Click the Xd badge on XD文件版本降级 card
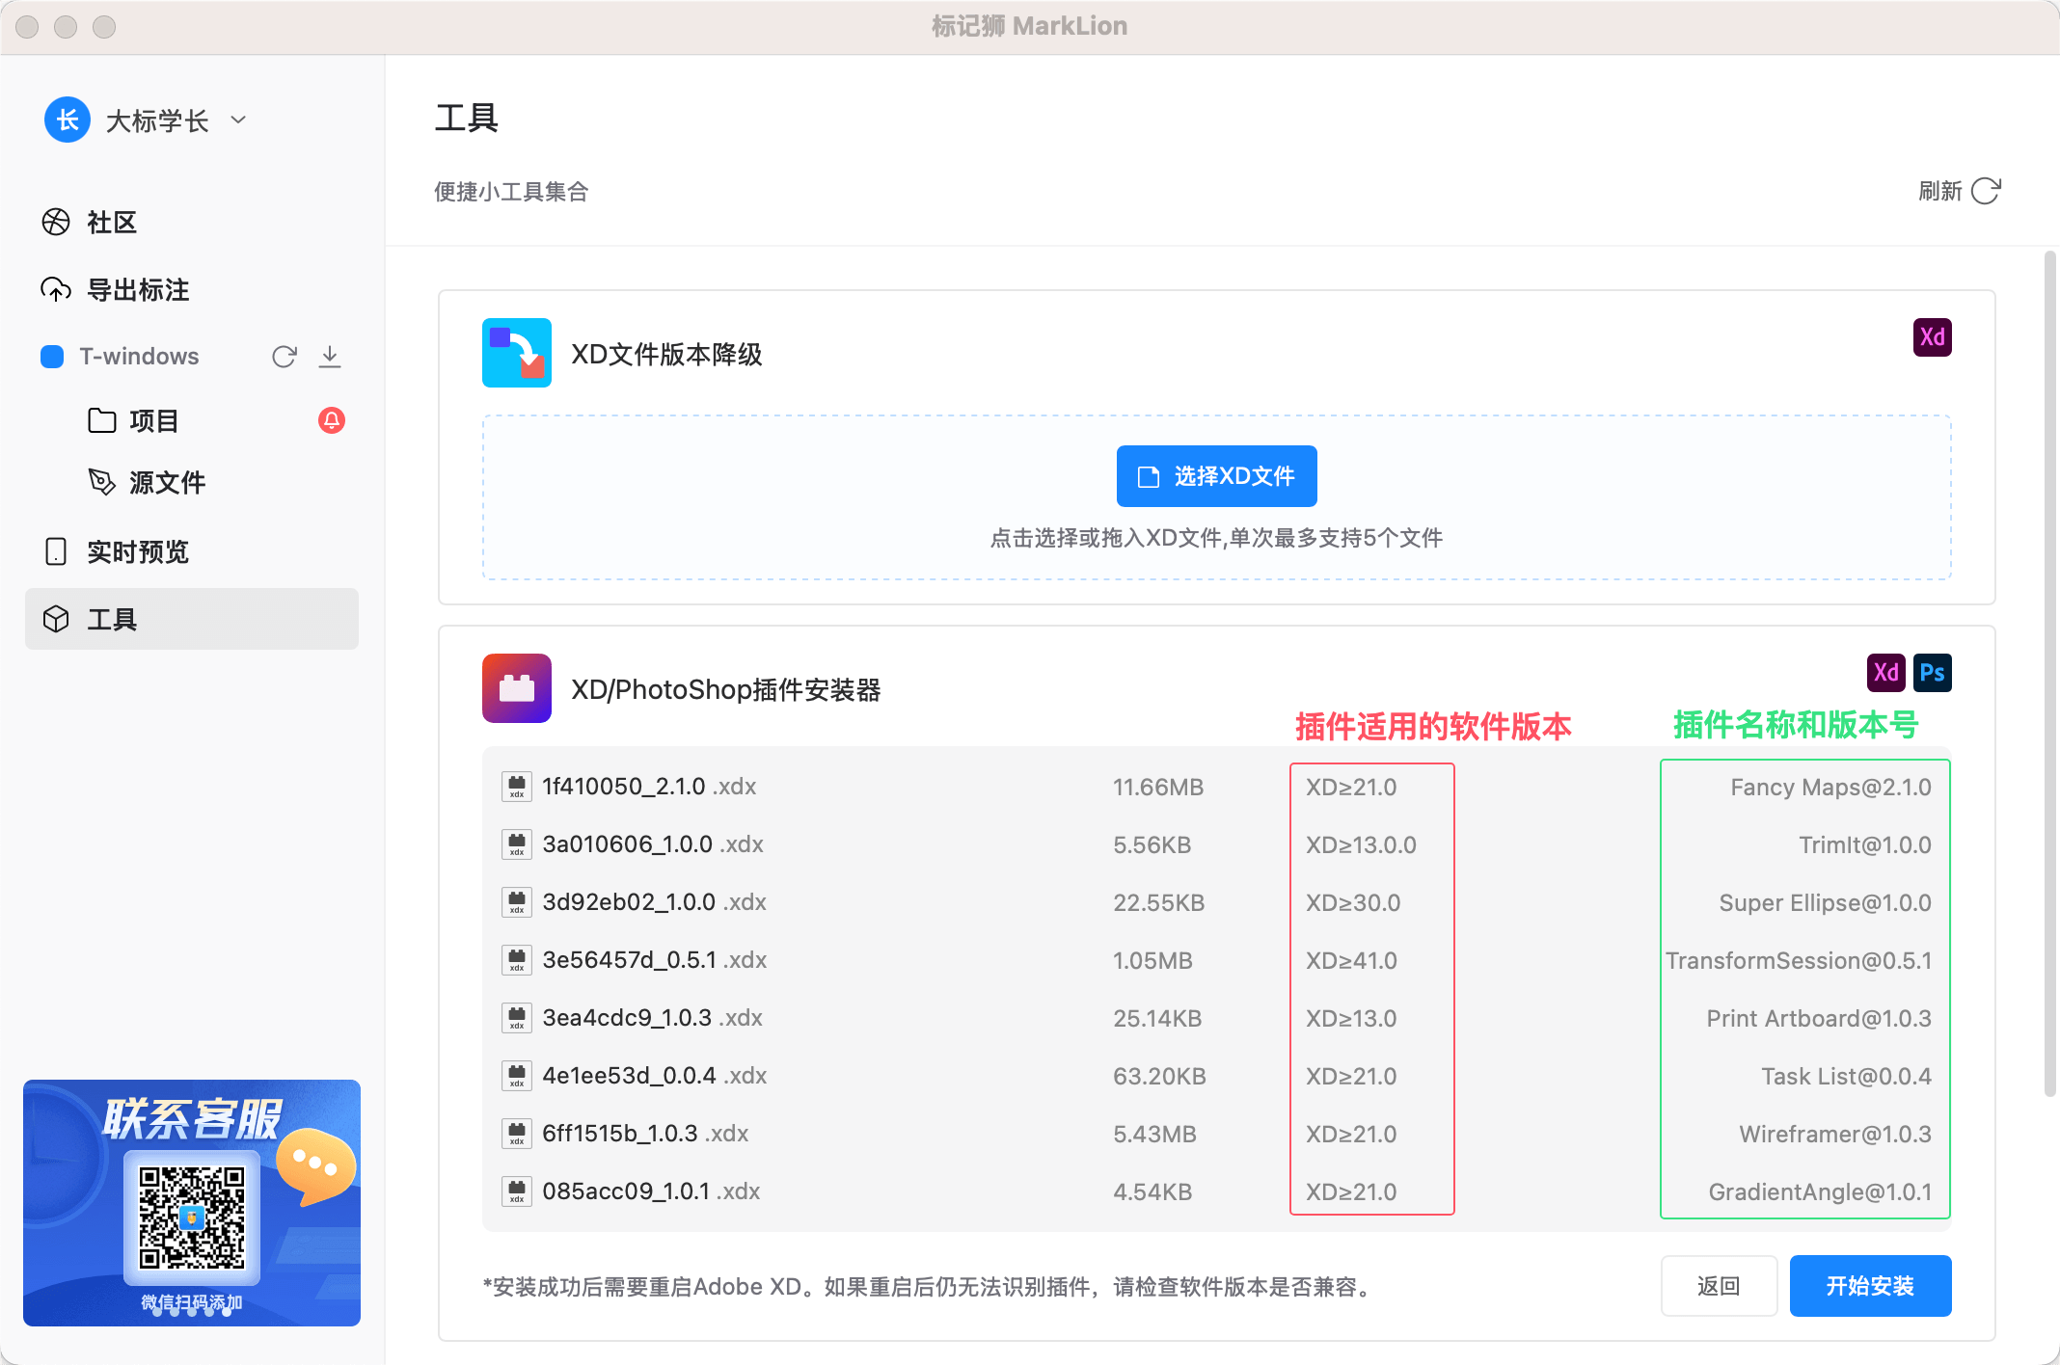 click(1933, 335)
